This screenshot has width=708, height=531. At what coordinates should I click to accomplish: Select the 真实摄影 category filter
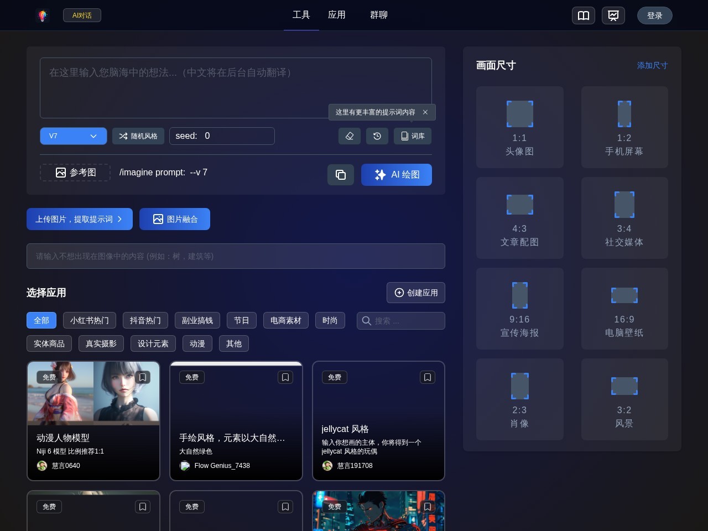pos(101,343)
